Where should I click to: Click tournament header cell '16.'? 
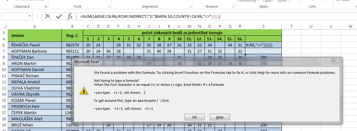tap(240, 38)
